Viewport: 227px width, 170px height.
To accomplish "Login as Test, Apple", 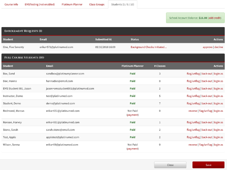I will click(x=219, y=137).
